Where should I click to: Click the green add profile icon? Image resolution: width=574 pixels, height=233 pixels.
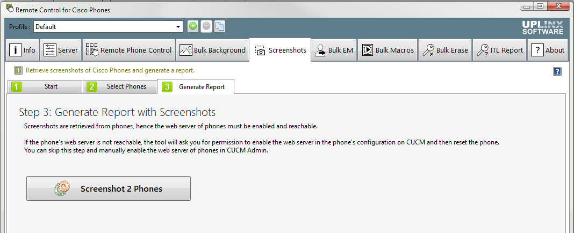193,26
